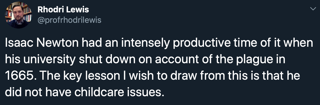320x105 pixels.
Task: Click the last line starting 'did not have'
Action: point(84,92)
